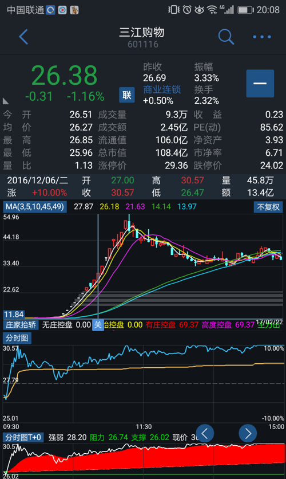Tap the 涨 +10.00% value
This screenshot has height=479, width=286.
click(49, 193)
